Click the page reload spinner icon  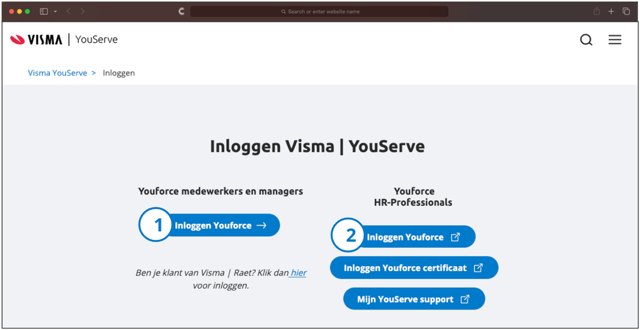point(182,12)
